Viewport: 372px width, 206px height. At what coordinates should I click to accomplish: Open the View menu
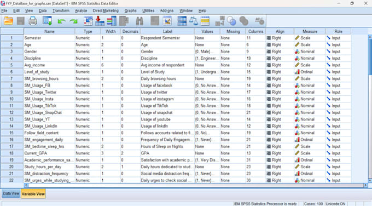point(29,11)
